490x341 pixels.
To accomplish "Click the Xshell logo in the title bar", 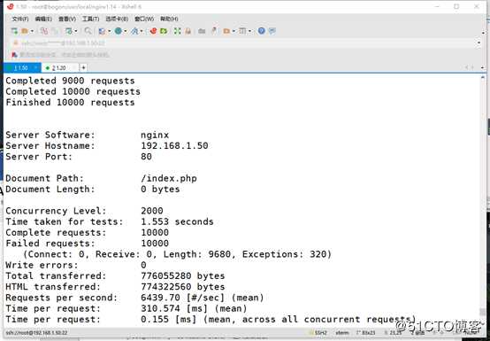I will pos(11,6).
